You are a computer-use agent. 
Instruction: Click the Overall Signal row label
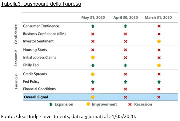point(36,97)
